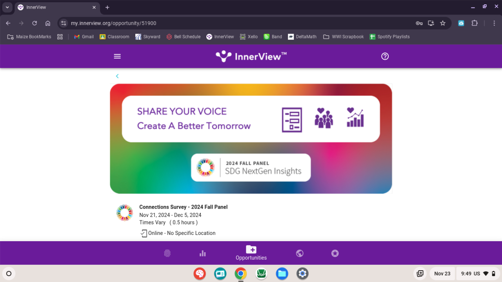
Task: Open the Spotify Playlists bookmark
Action: click(x=389, y=36)
